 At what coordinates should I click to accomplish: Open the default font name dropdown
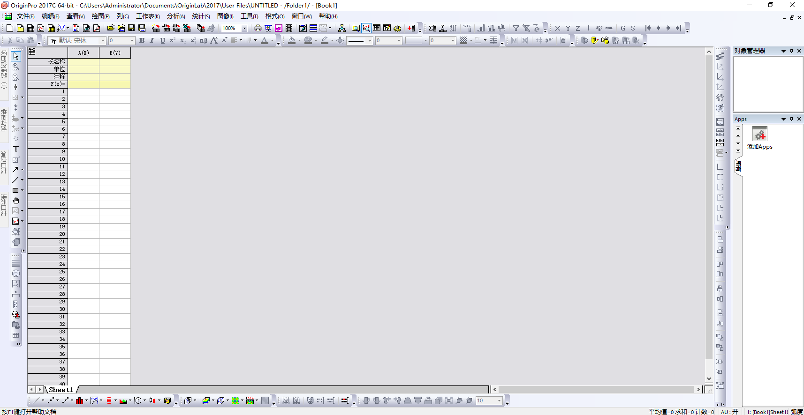click(x=103, y=41)
